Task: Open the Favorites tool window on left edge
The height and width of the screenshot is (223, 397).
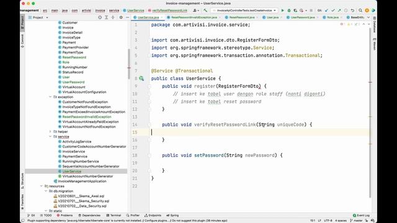Action: (x=22, y=202)
